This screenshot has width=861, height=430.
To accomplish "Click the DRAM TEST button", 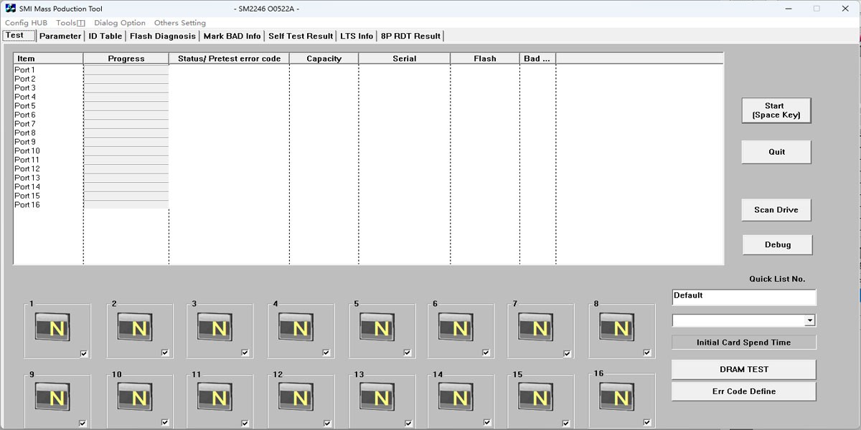I will tap(744, 369).
